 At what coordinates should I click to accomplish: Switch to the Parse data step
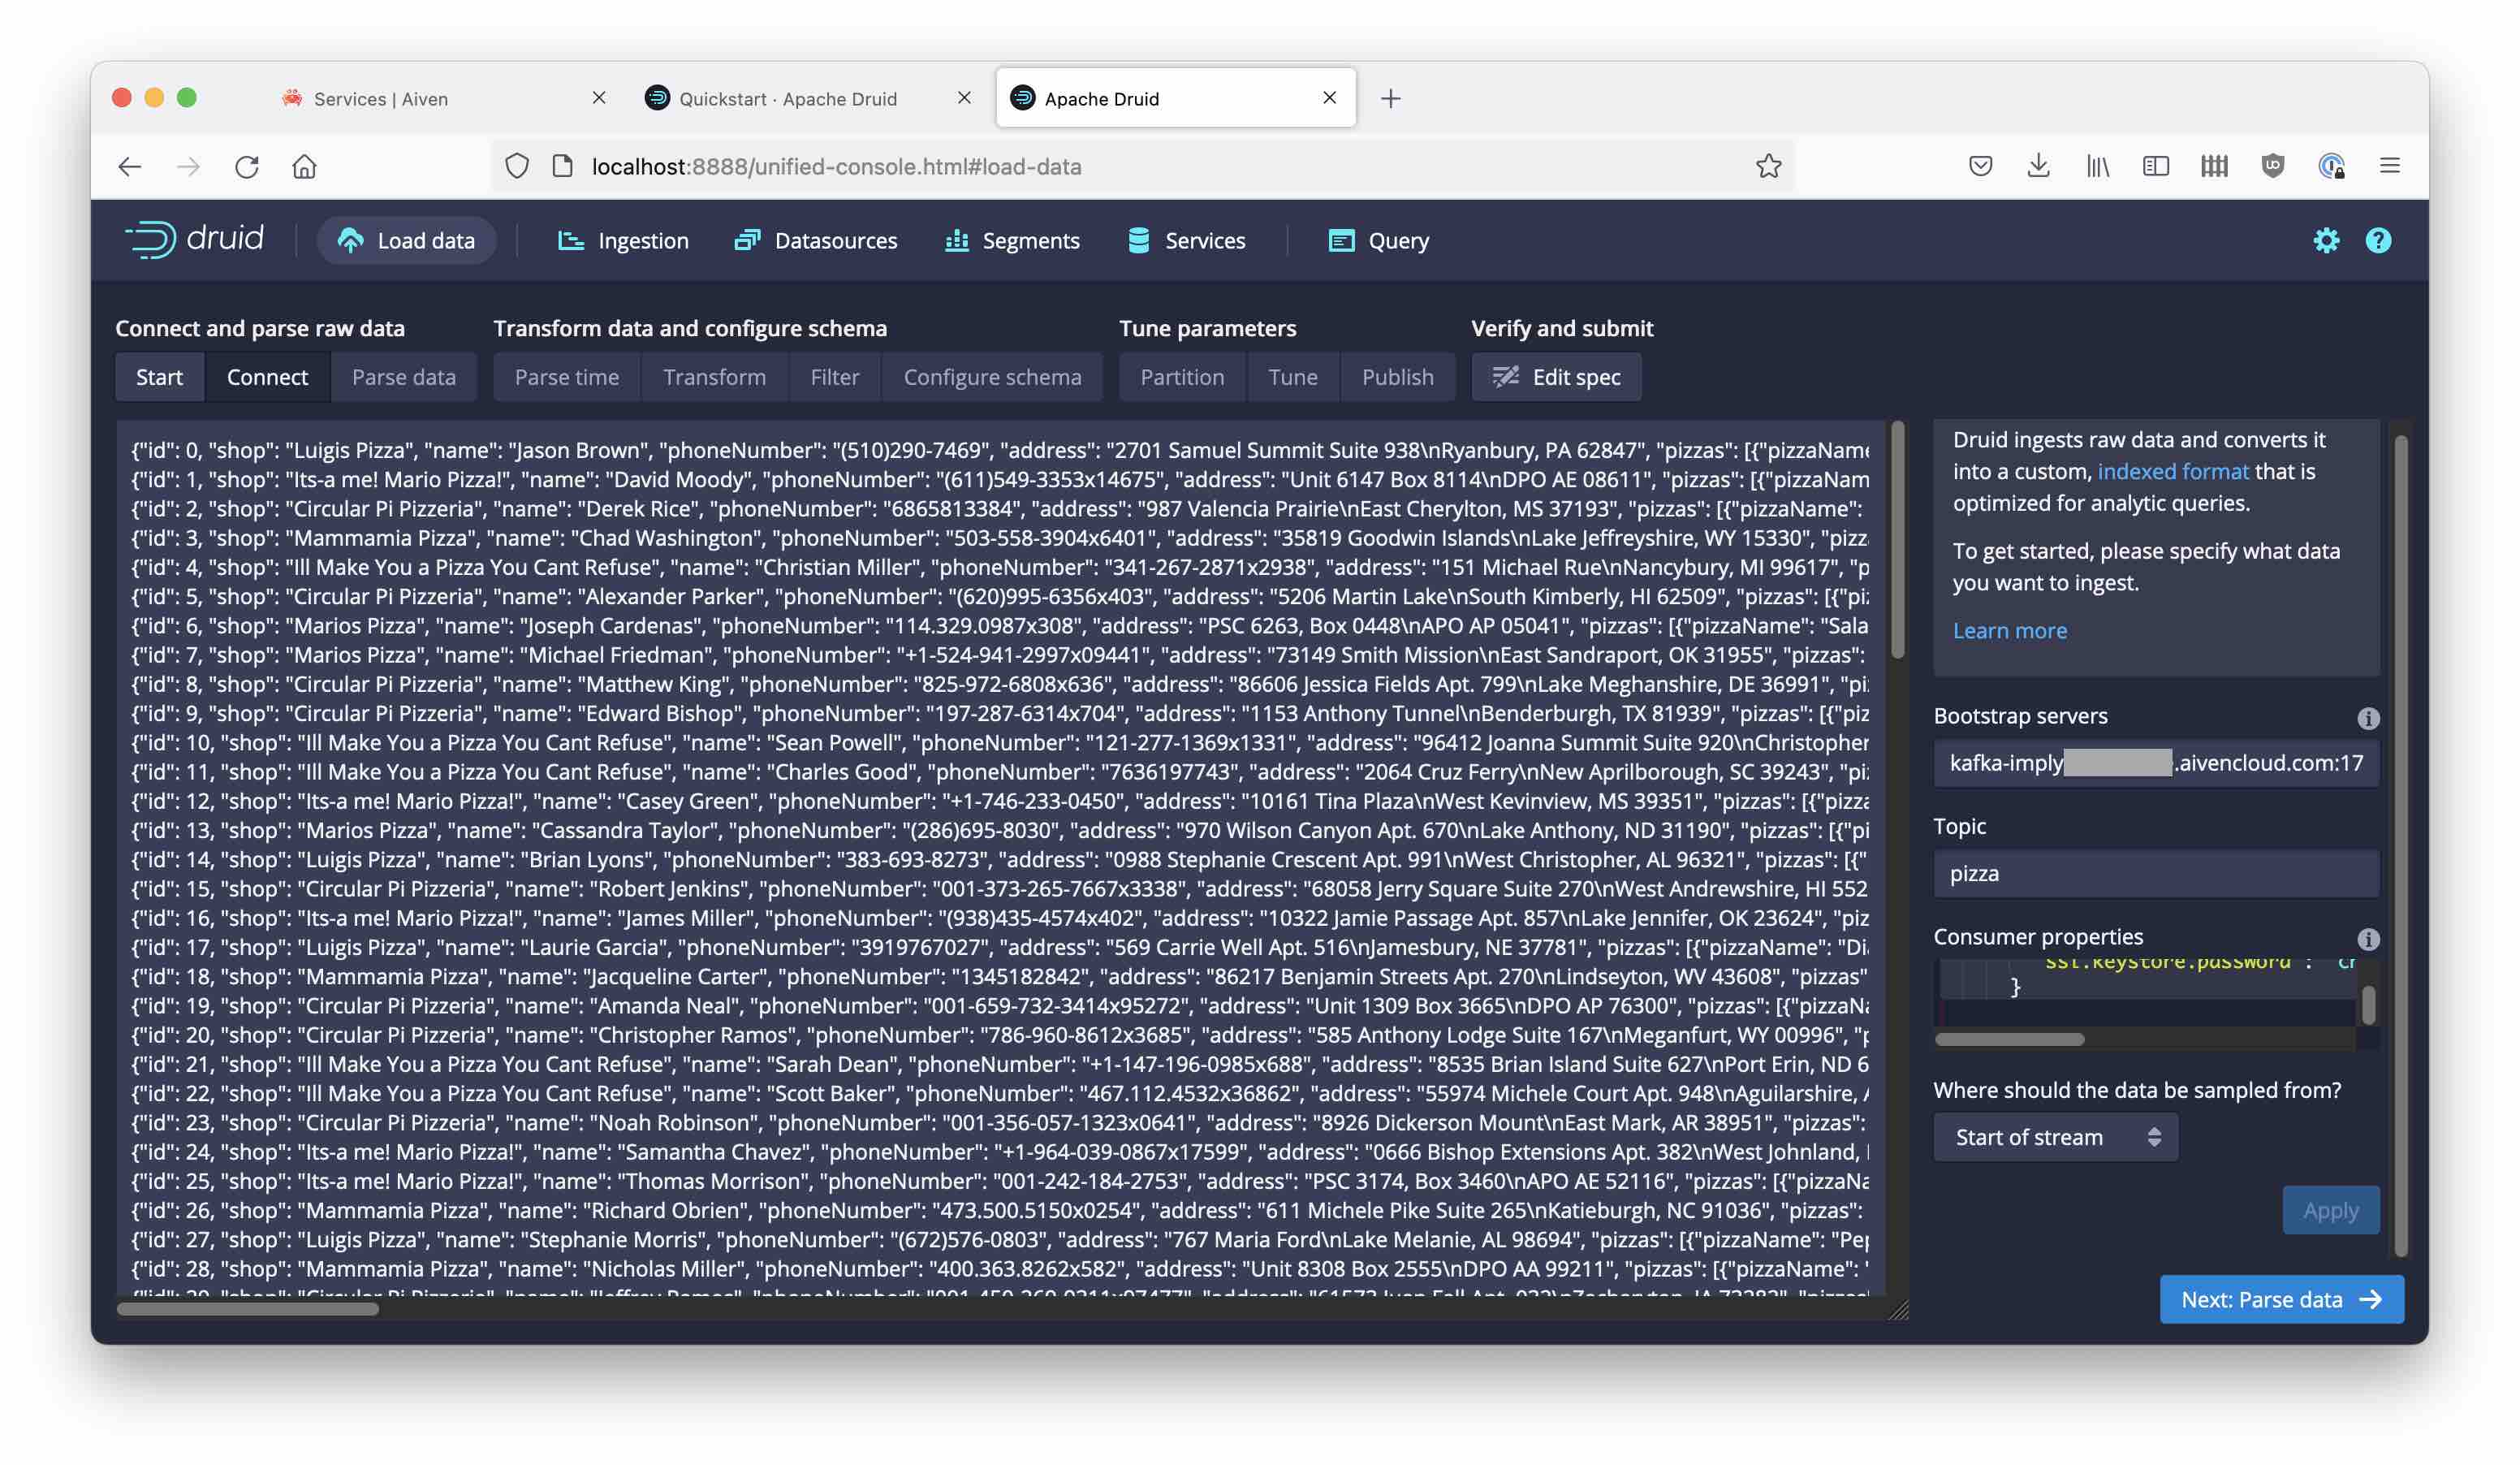click(x=404, y=377)
